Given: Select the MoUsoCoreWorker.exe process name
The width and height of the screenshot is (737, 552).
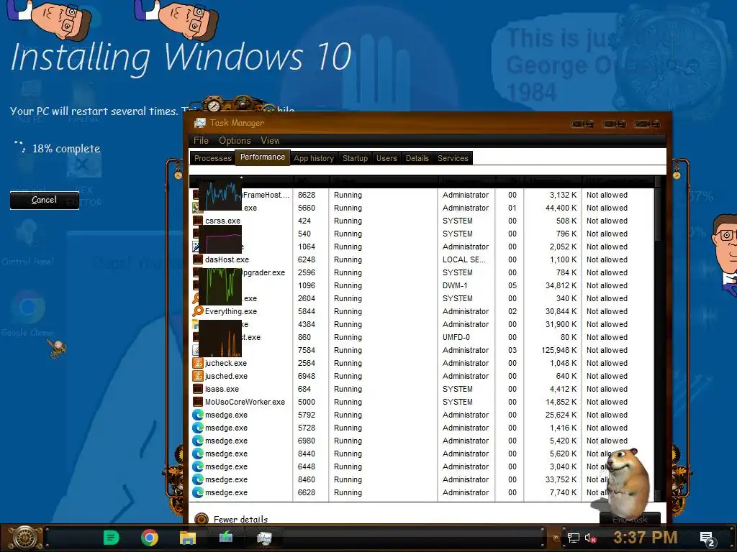Looking at the screenshot, I should tap(245, 402).
